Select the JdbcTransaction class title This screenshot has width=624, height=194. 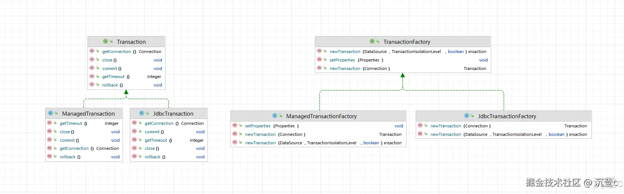pyautogui.click(x=173, y=114)
